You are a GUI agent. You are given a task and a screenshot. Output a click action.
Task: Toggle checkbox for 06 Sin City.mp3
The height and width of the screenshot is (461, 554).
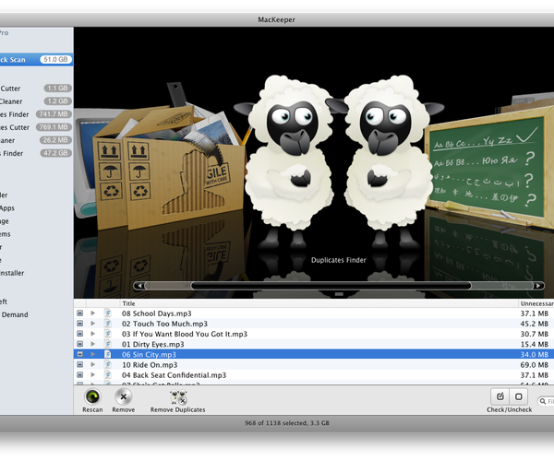pyautogui.click(x=79, y=354)
